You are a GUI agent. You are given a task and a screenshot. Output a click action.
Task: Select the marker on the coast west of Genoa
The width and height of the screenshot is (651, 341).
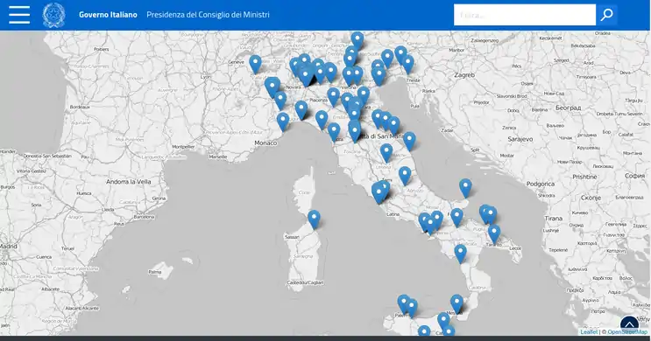click(283, 122)
